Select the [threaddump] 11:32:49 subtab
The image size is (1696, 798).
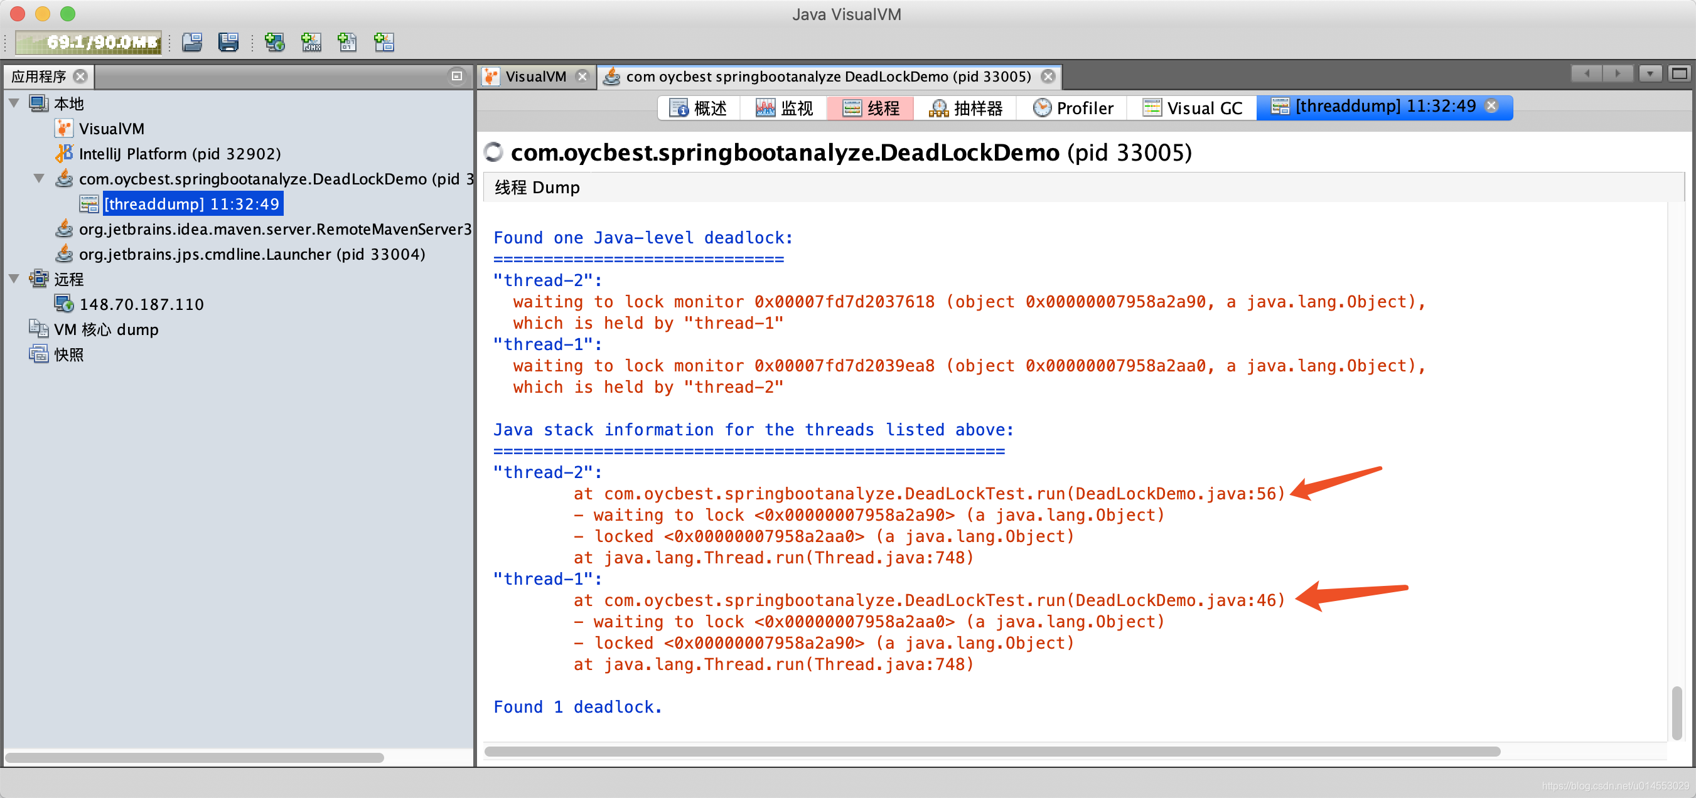coord(1385,106)
